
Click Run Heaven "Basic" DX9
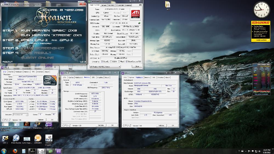(x=49, y=30)
